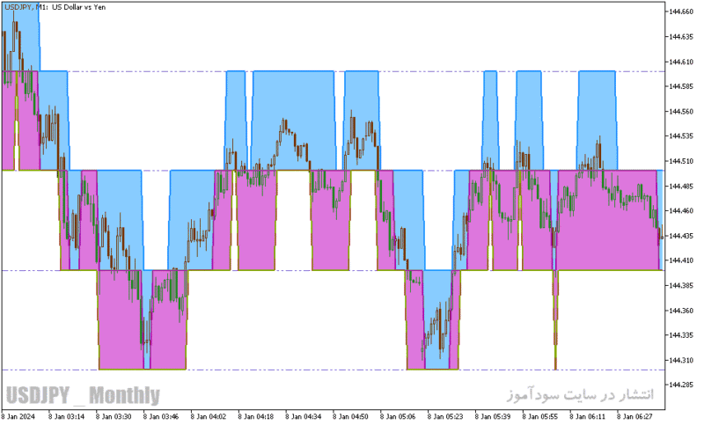Click the 8 Jan 06:27 time label
Image resolution: width=704 pixels, height=425 pixels.
(634, 416)
